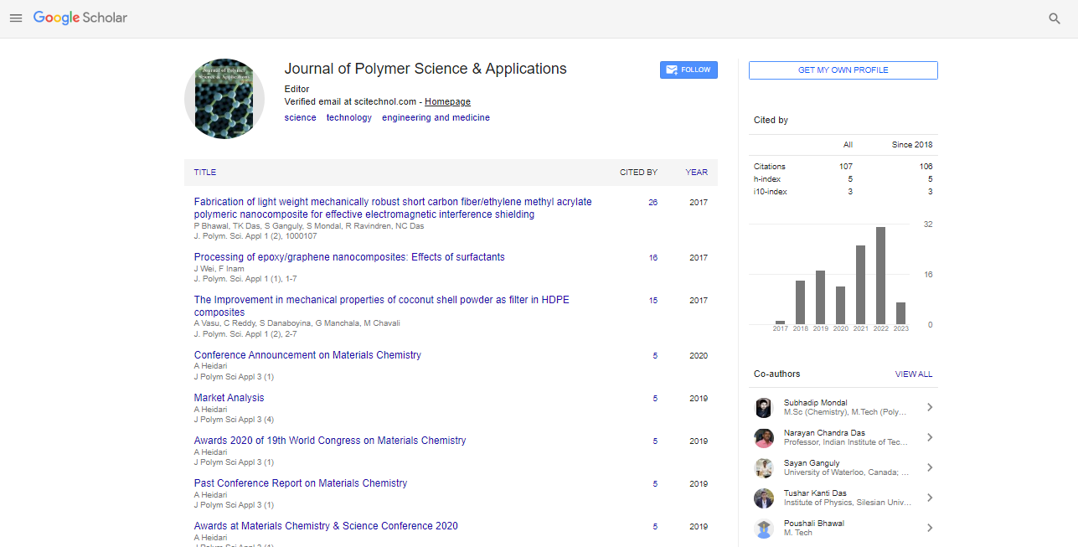Select the science interest tag
Viewport: 1078px width, 547px height.
click(301, 118)
